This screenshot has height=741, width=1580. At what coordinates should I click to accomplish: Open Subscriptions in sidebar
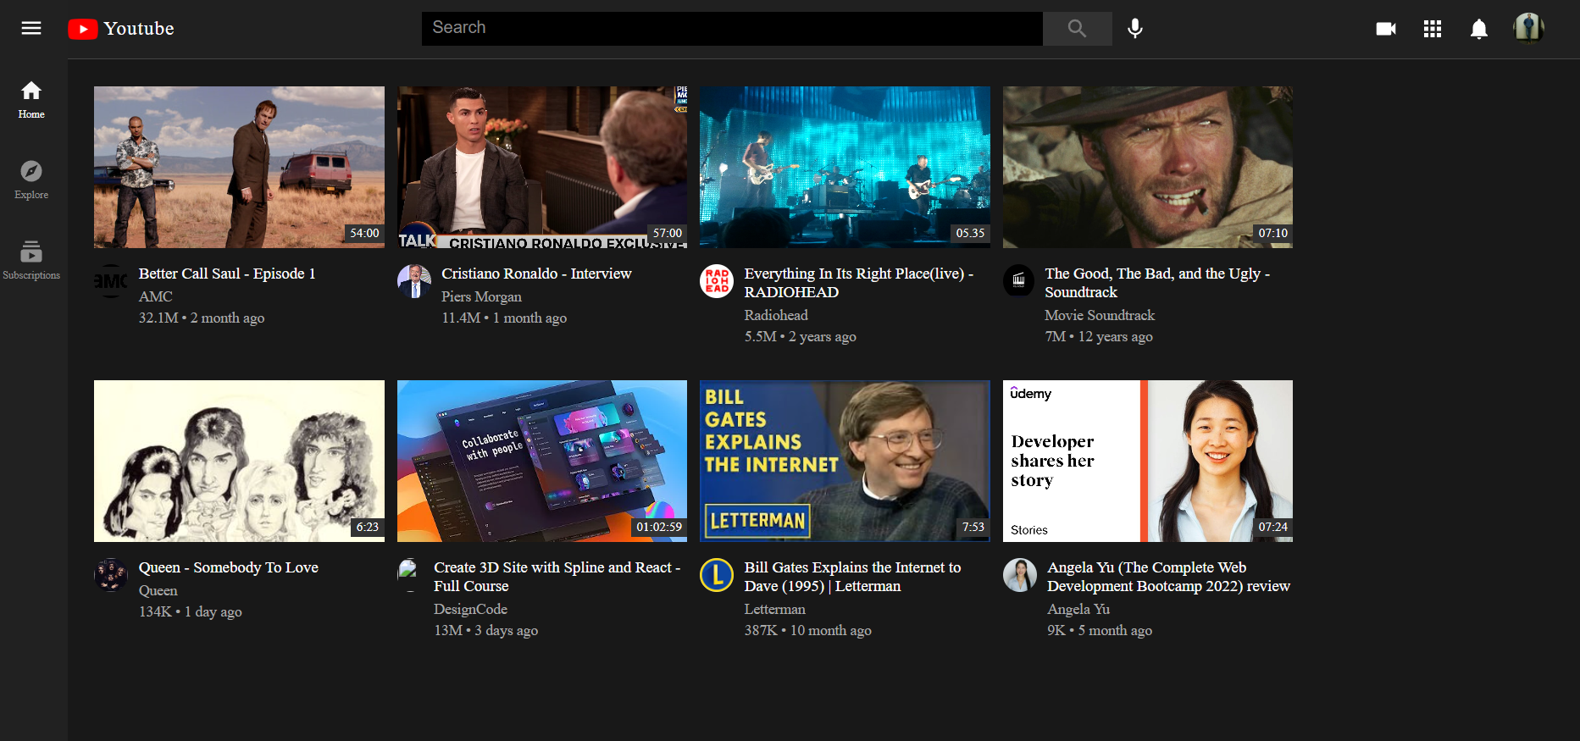click(31, 261)
